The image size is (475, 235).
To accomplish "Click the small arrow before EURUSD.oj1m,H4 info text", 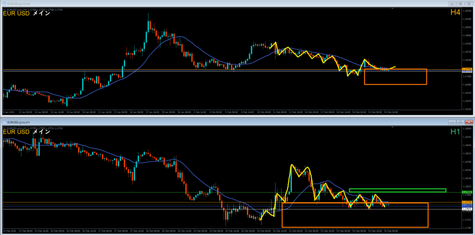I will point(5,10).
